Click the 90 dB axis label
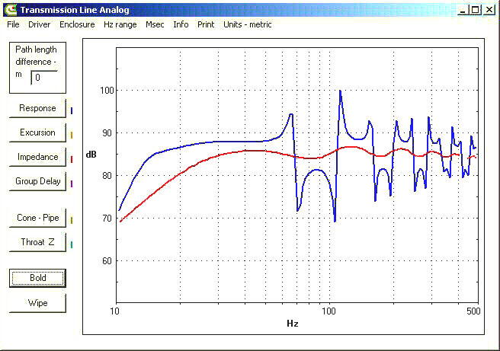Viewport: 500px width, 351px height. click(107, 133)
